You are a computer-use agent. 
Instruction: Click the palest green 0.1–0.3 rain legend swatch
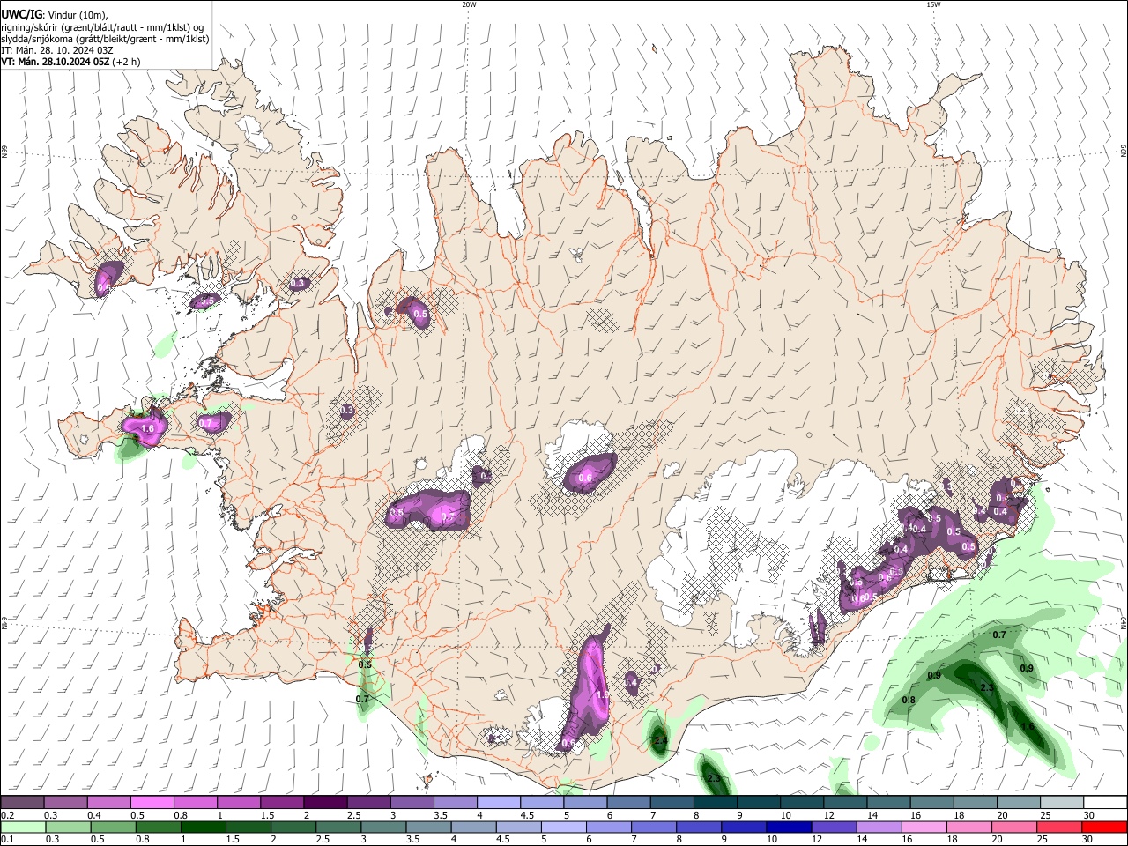22,827
